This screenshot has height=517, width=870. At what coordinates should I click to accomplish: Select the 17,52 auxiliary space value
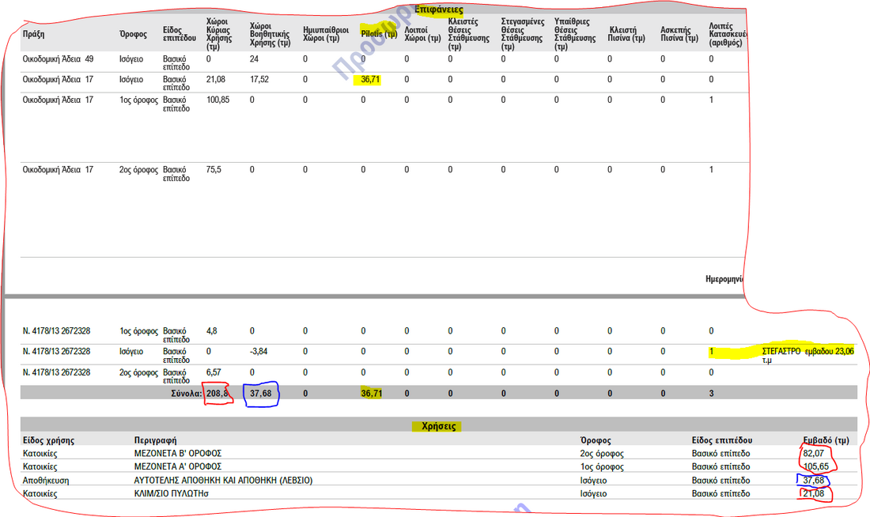259,80
